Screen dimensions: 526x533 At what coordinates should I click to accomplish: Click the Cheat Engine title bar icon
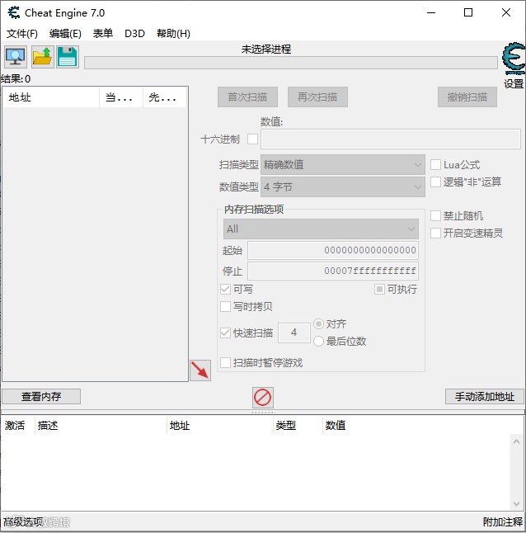[14, 13]
